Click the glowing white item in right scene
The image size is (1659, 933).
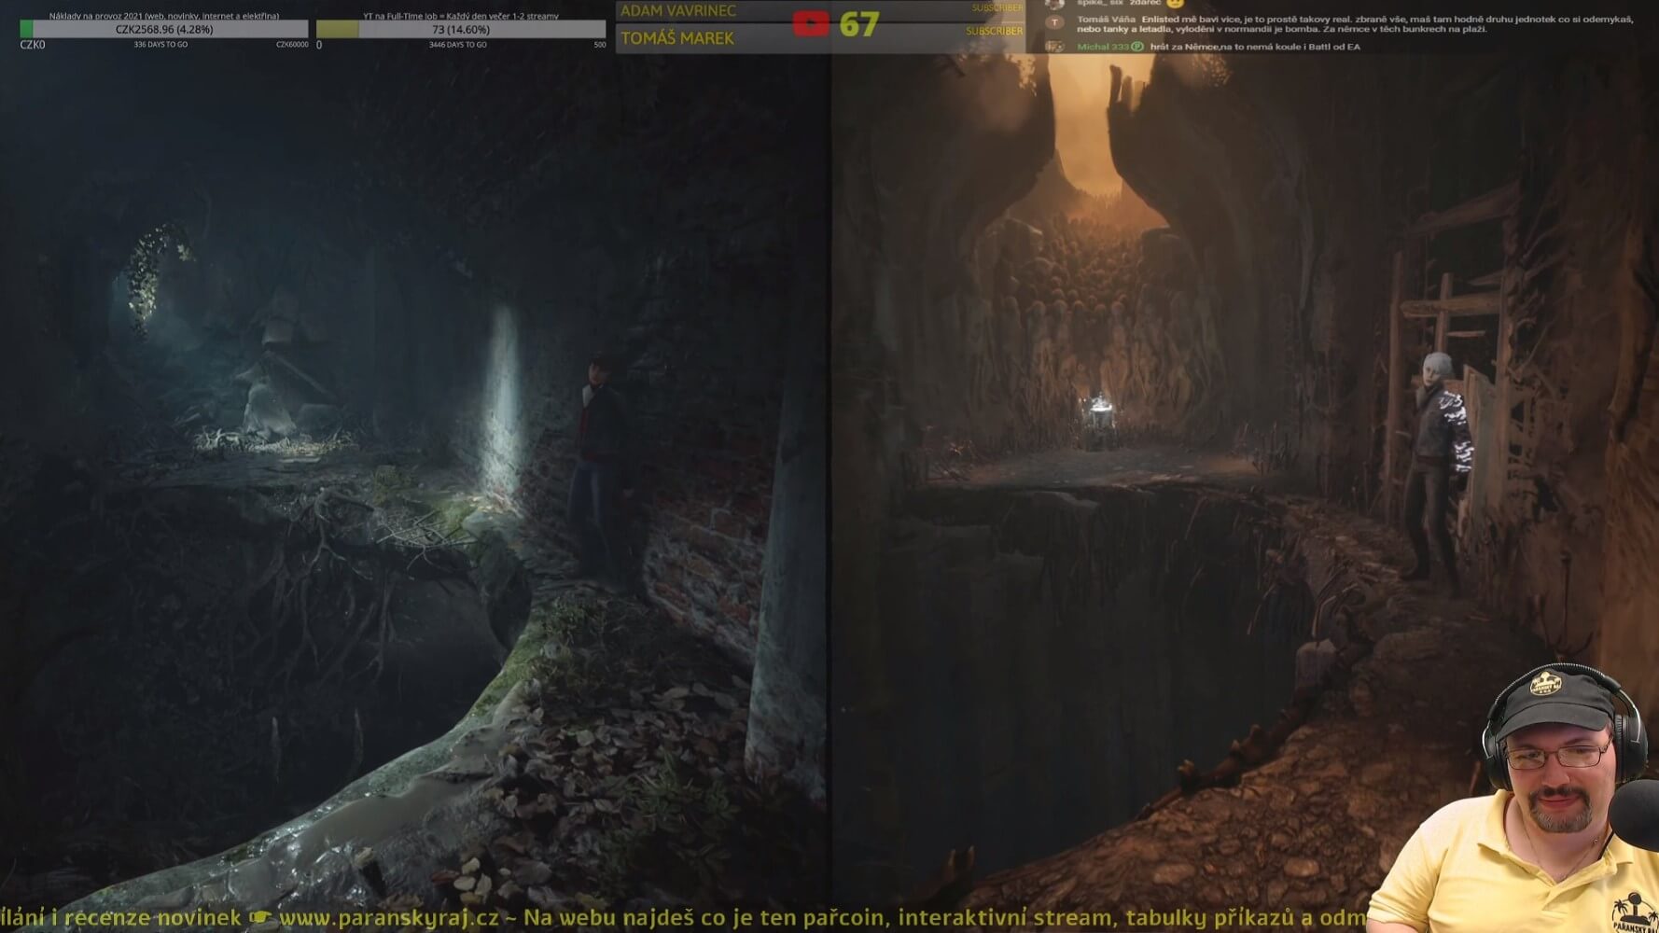click(1101, 404)
